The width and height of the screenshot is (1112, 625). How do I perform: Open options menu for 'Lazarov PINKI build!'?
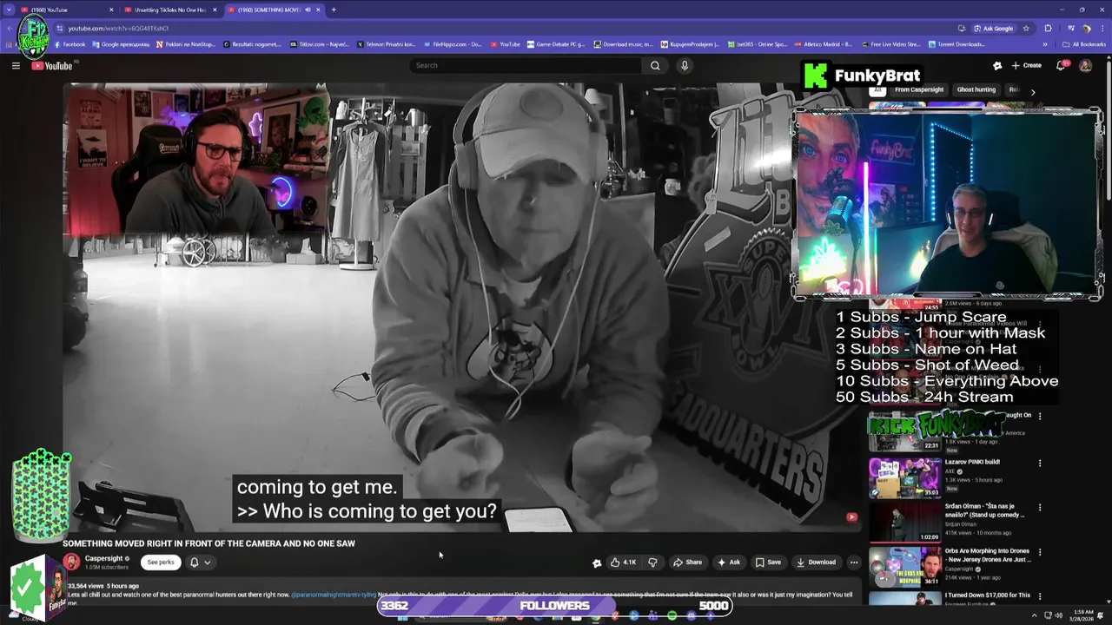[1040, 463]
